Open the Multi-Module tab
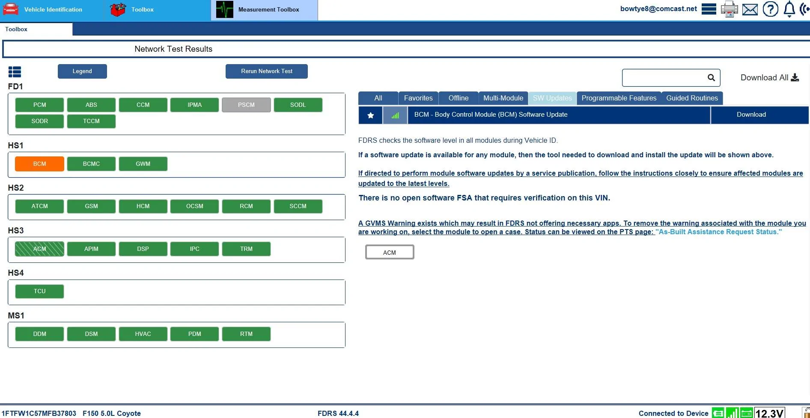The image size is (810, 418). 503,98
